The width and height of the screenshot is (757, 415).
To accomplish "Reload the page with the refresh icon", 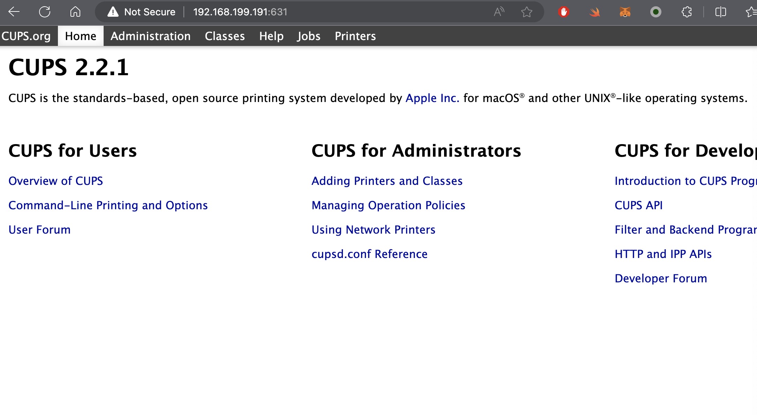I will tap(45, 12).
